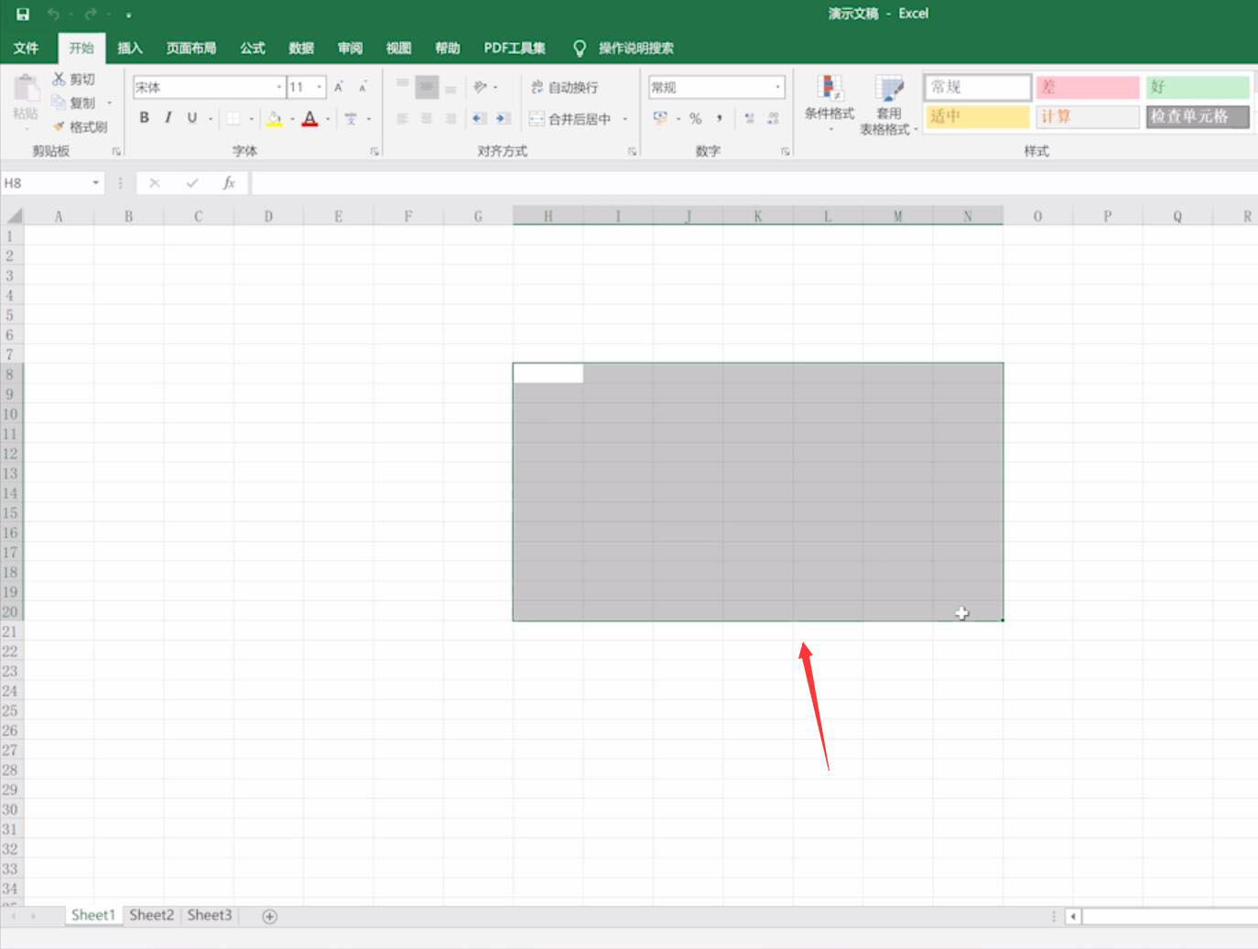Toggle center horizontal alignment
The height and width of the screenshot is (949, 1258).
pyautogui.click(x=426, y=118)
